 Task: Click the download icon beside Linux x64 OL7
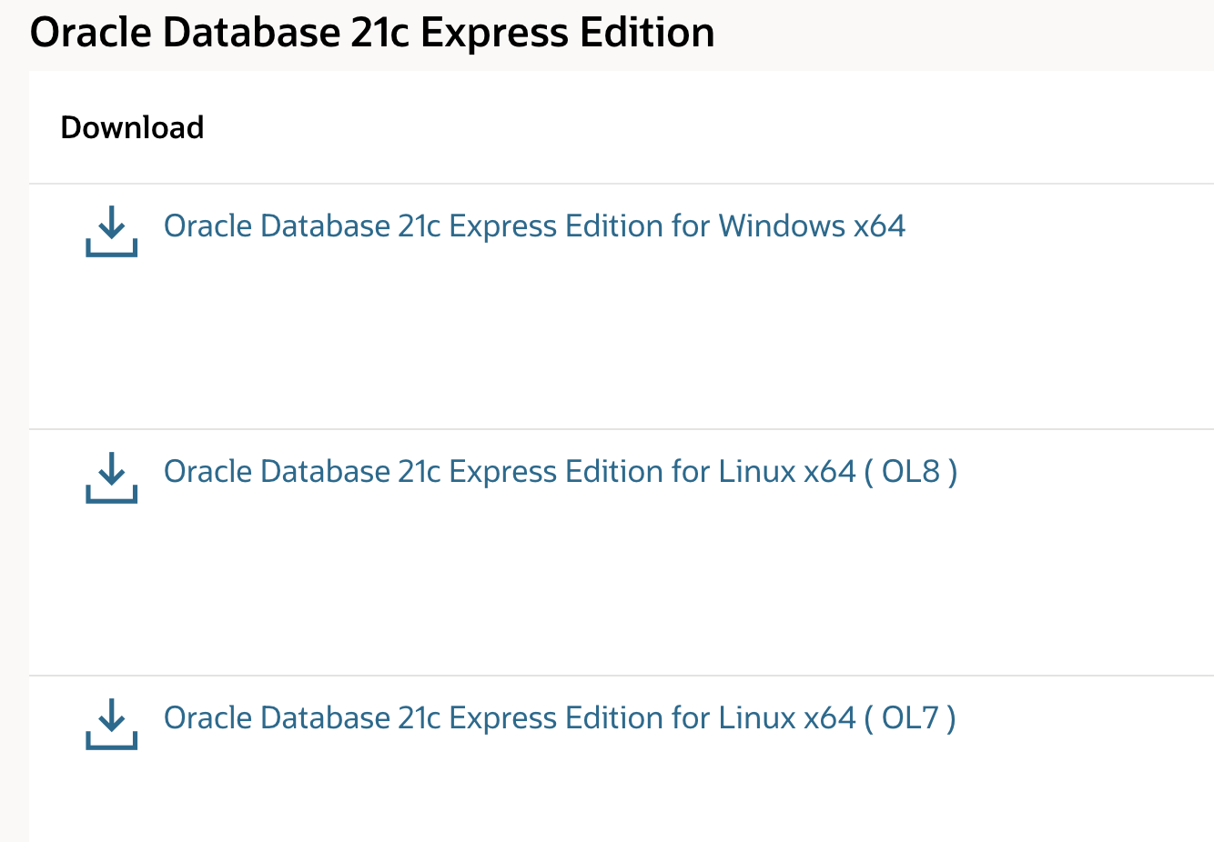111,724
